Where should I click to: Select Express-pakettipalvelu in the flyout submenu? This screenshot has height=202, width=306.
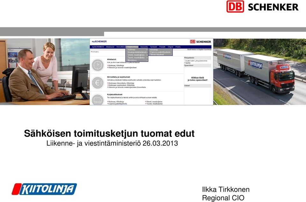pyautogui.click(x=160, y=52)
